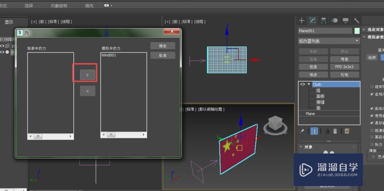This screenshot has width=384, height=191.
Task: Open the Create command panel tab
Action: tap(301, 21)
